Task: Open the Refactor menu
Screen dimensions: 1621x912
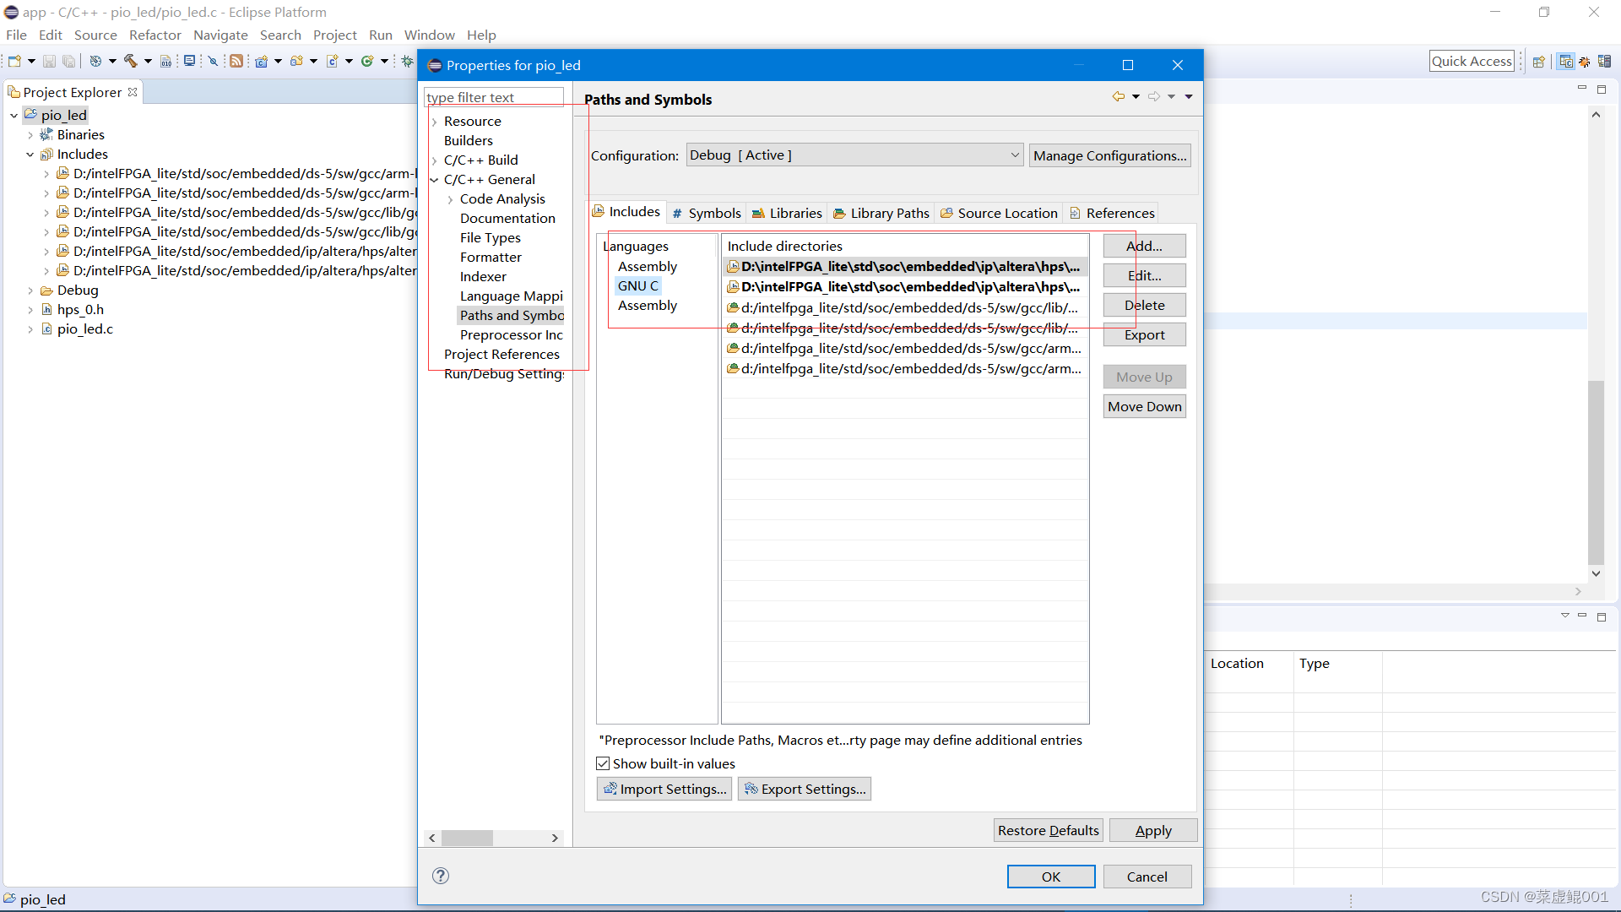Action: click(155, 35)
